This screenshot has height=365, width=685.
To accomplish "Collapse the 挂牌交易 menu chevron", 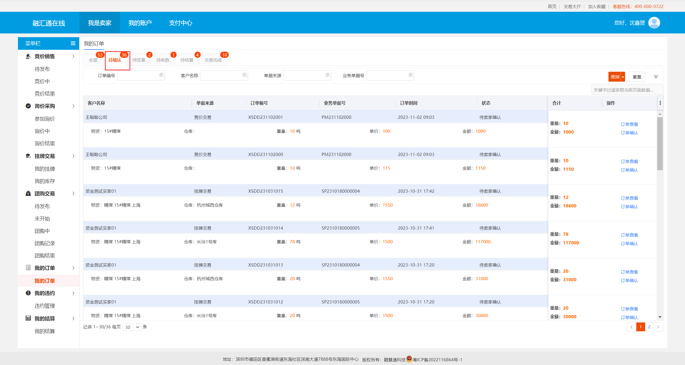I will click(x=73, y=156).
